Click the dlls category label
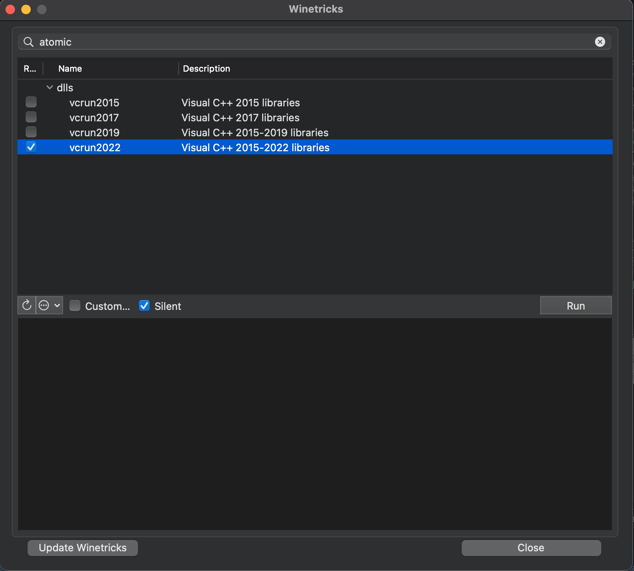Image resolution: width=634 pixels, height=571 pixels. [65, 88]
